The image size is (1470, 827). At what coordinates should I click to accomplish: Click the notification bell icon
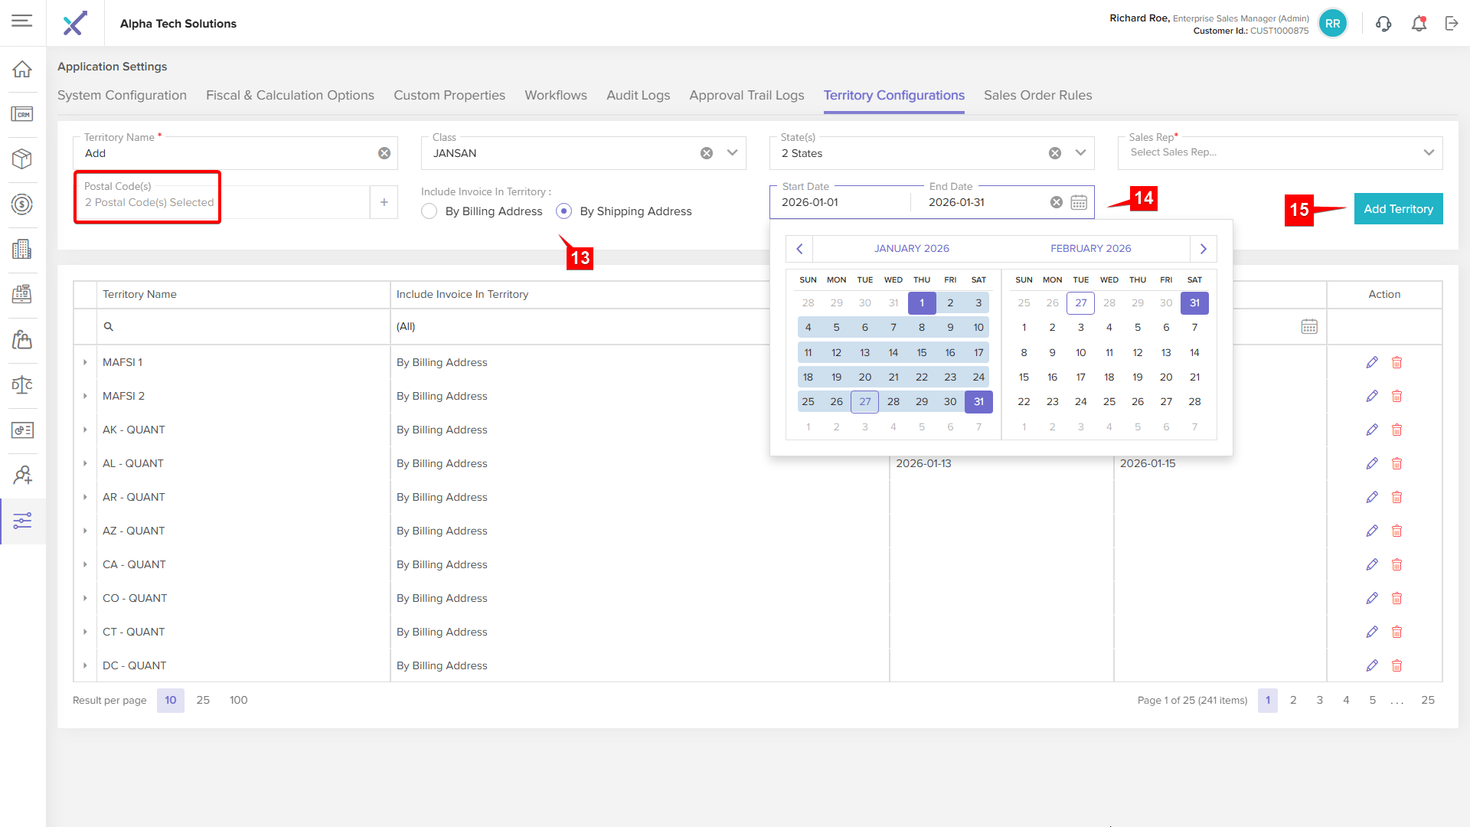coord(1419,24)
